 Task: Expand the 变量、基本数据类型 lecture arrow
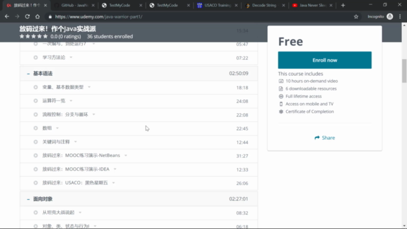[89, 87]
